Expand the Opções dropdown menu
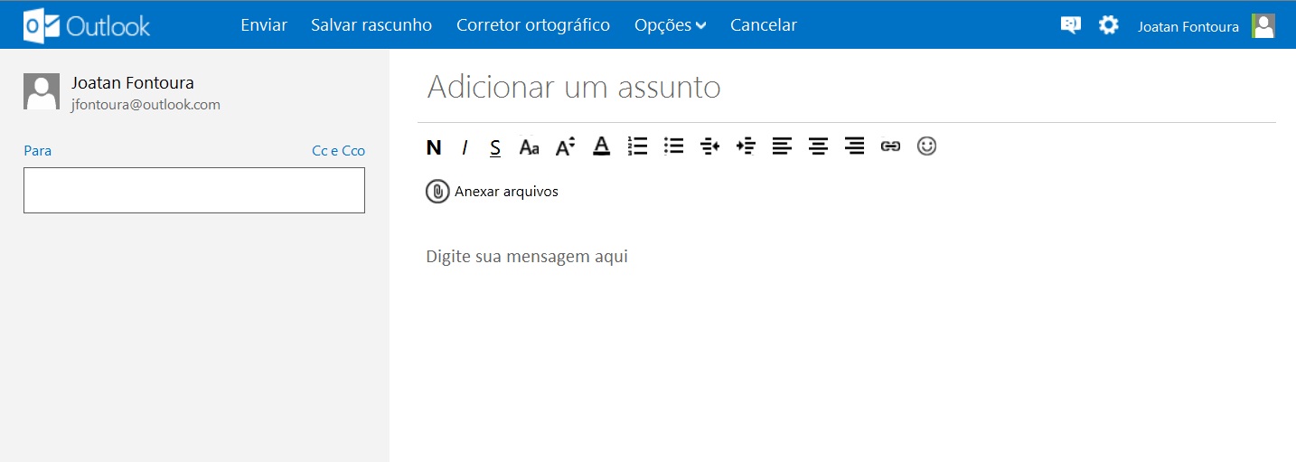Image resolution: width=1296 pixels, height=462 pixels. click(670, 25)
